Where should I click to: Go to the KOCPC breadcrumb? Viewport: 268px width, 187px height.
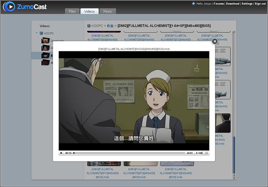tap(97, 26)
